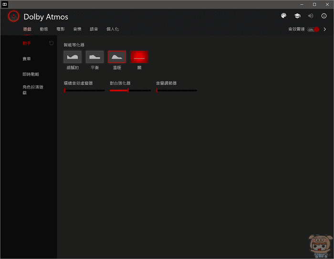Viewport: 334px width, 259px height.
Task: Minimize the Dolby Atmos window
Action: (302, 4)
